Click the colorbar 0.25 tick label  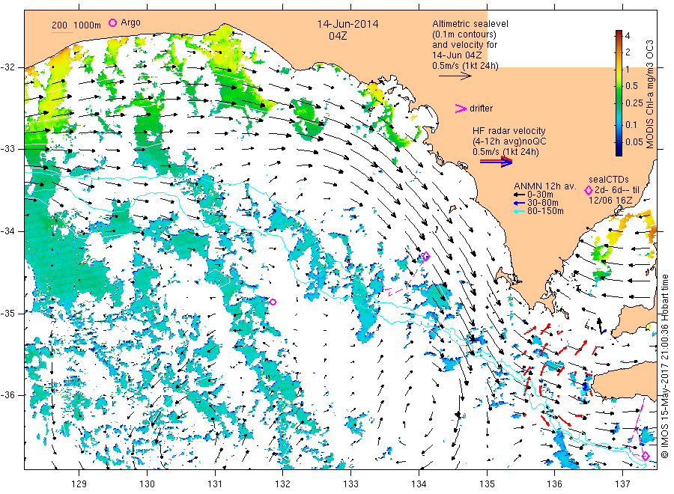point(634,103)
